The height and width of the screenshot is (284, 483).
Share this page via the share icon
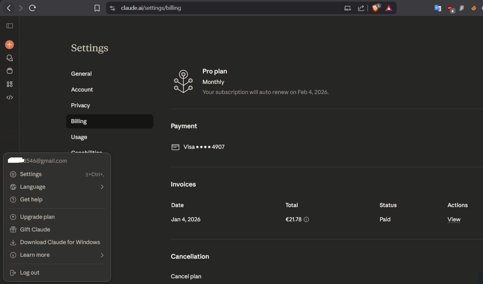[361, 8]
